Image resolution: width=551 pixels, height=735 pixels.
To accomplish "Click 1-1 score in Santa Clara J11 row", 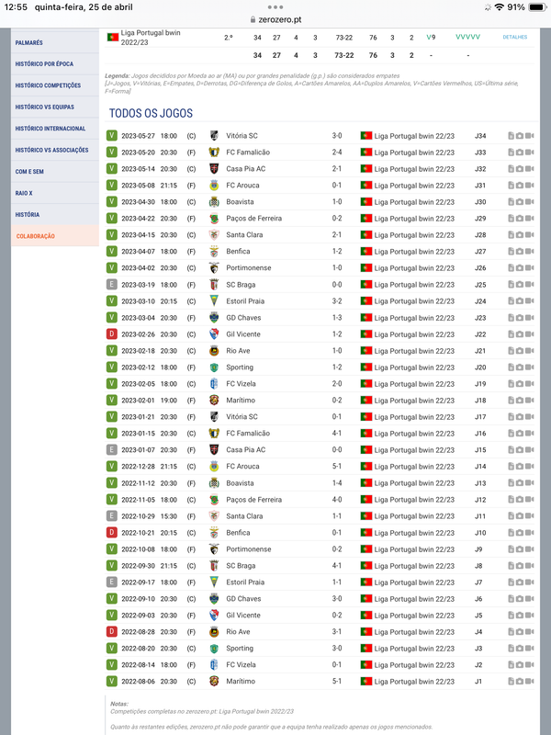I will pos(337,516).
